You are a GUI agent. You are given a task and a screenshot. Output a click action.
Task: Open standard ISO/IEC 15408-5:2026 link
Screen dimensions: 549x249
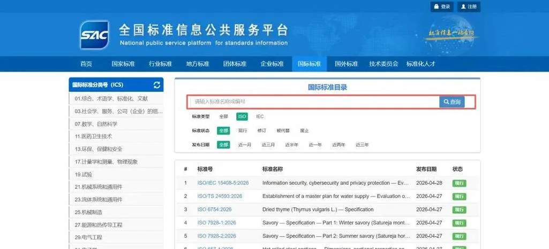click(223, 183)
